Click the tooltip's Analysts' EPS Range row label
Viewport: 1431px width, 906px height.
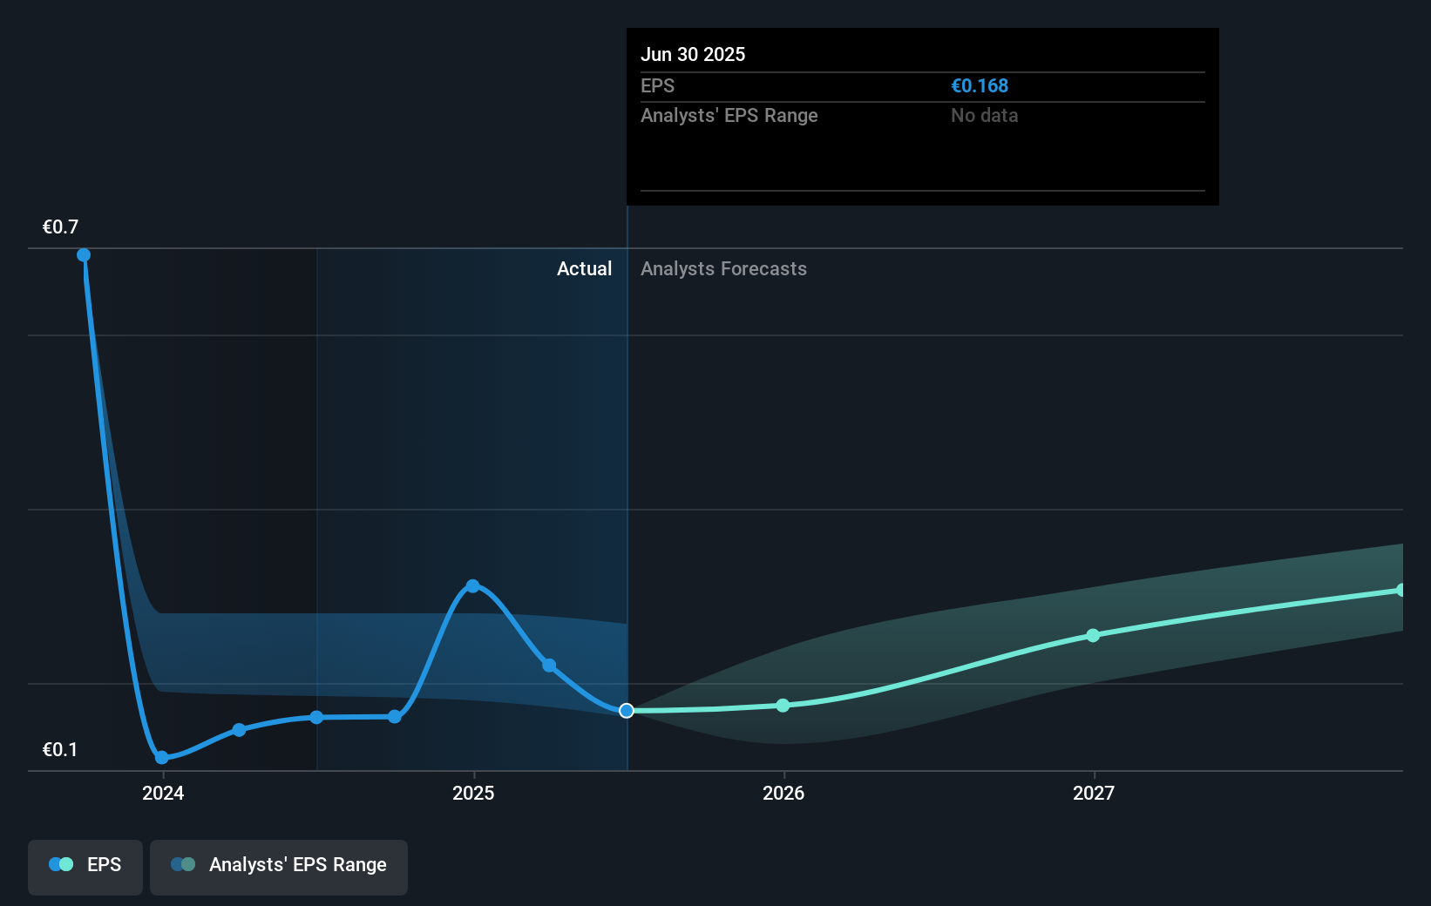click(729, 116)
